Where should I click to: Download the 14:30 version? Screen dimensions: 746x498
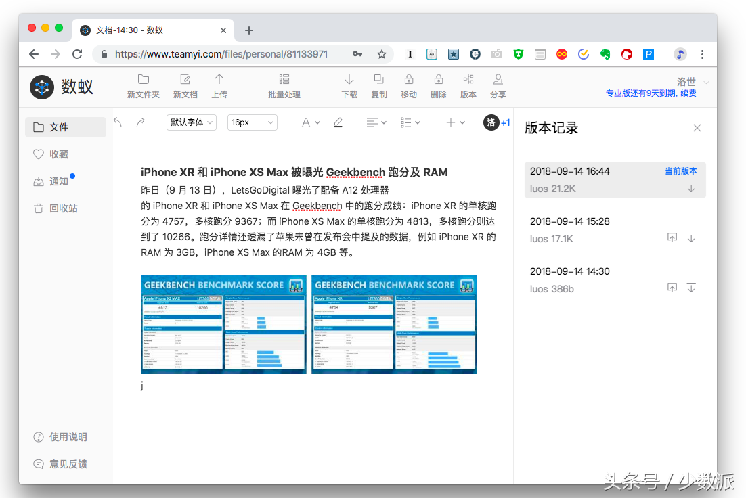691,288
